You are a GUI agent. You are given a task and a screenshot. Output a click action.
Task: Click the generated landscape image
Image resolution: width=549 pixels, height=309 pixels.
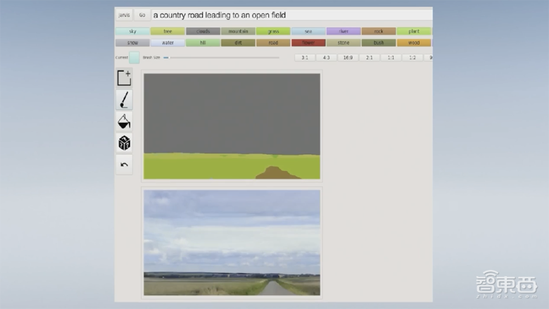tap(232, 243)
